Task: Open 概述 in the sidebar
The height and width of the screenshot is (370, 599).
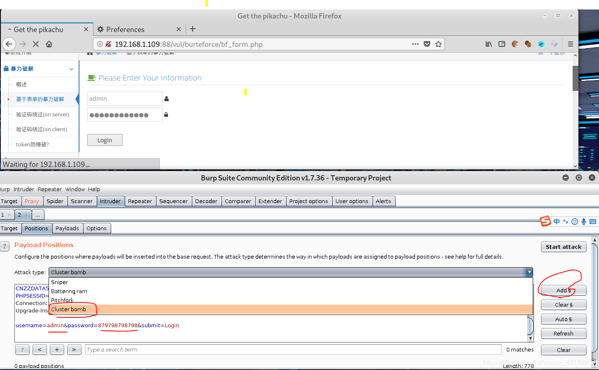Action: [x=21, y=84]
